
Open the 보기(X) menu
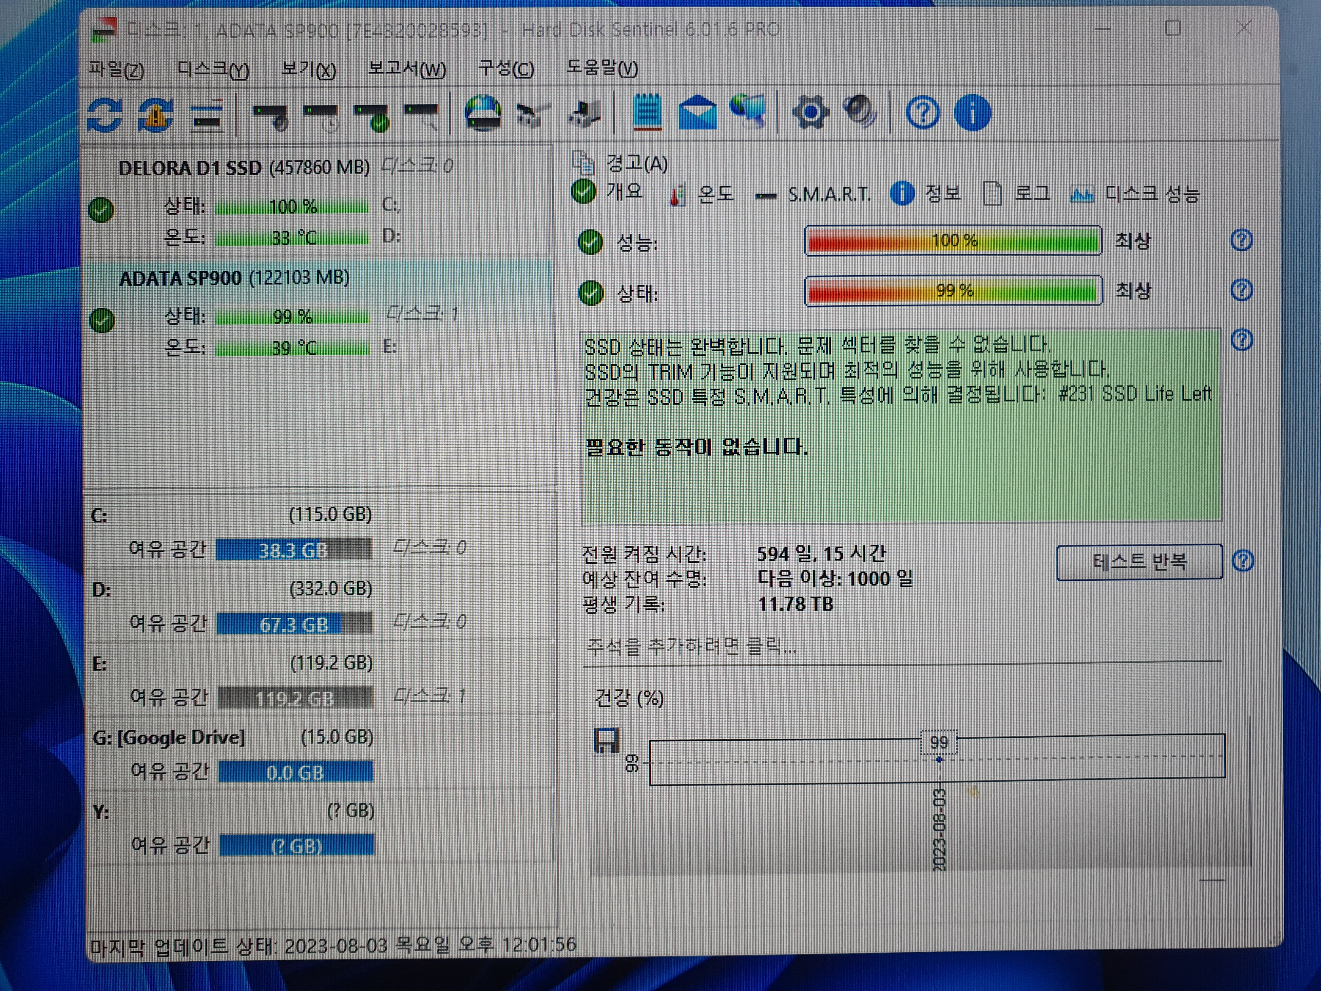tap(309, 69)
